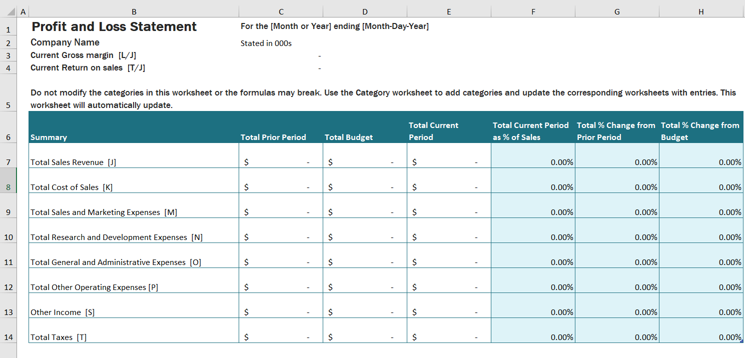The height and width of the screenshot is (358, 745).
Task: Click Total General and Administrative Expenses [O] label
Action: click(x=116, y=262)
